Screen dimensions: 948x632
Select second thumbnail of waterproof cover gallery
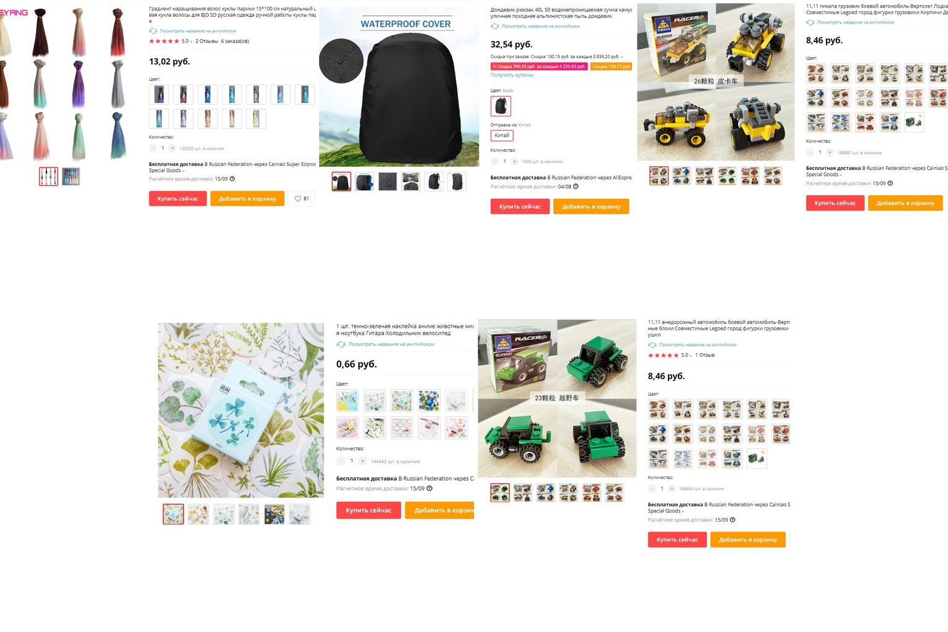pyautogui.click(x=364, y=182)
